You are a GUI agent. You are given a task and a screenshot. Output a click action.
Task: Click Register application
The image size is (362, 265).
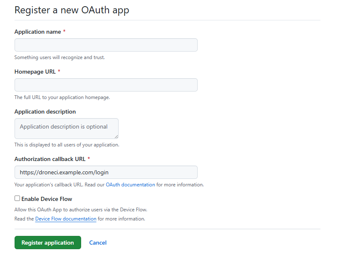pos(47,243)
